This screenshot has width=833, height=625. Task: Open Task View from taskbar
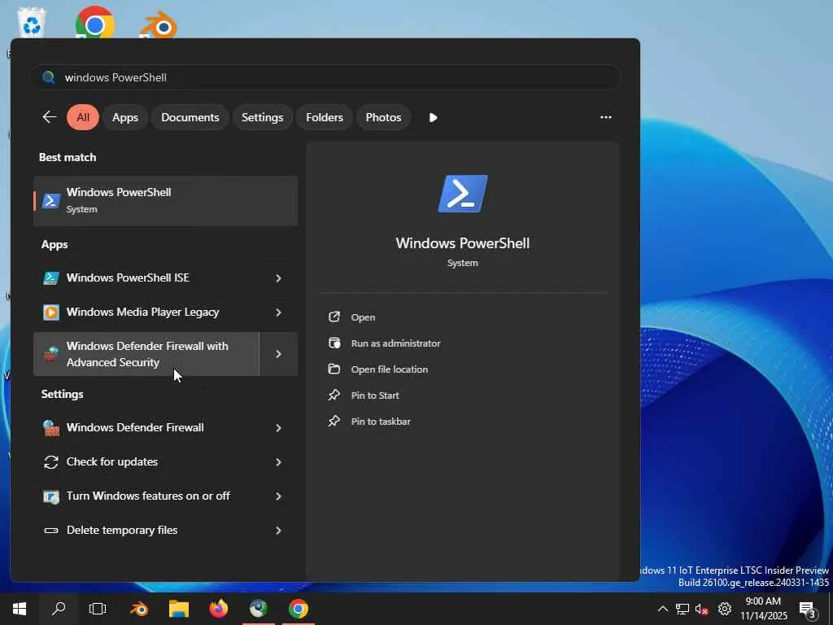pyautogui.click(x=98, y=609)
